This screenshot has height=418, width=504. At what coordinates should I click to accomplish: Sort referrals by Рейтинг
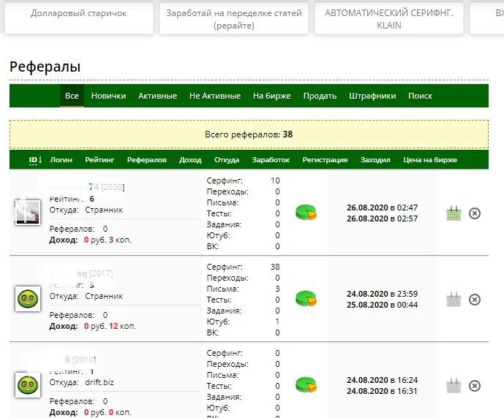pos(99,160)
